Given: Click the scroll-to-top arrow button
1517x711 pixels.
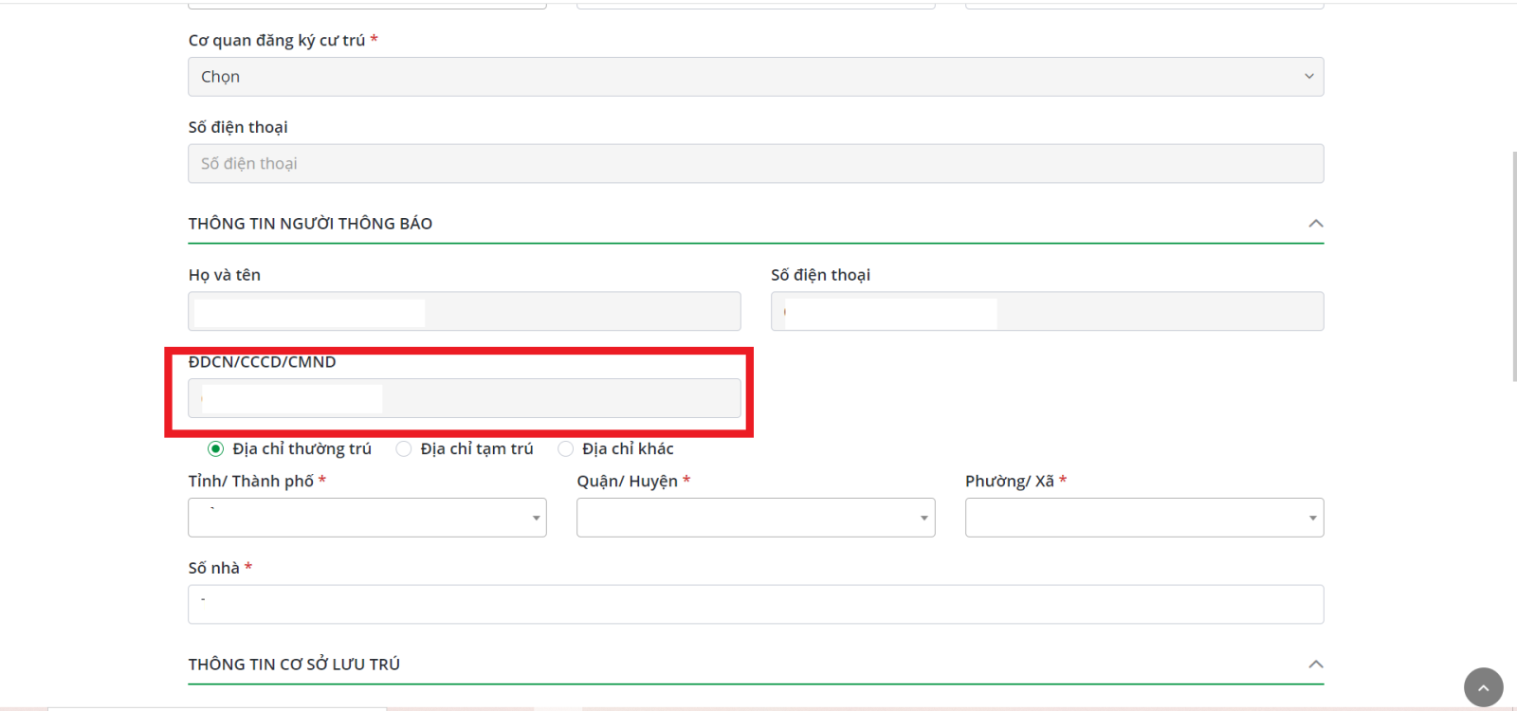Looking at the screenshot, I should 1484,688.
